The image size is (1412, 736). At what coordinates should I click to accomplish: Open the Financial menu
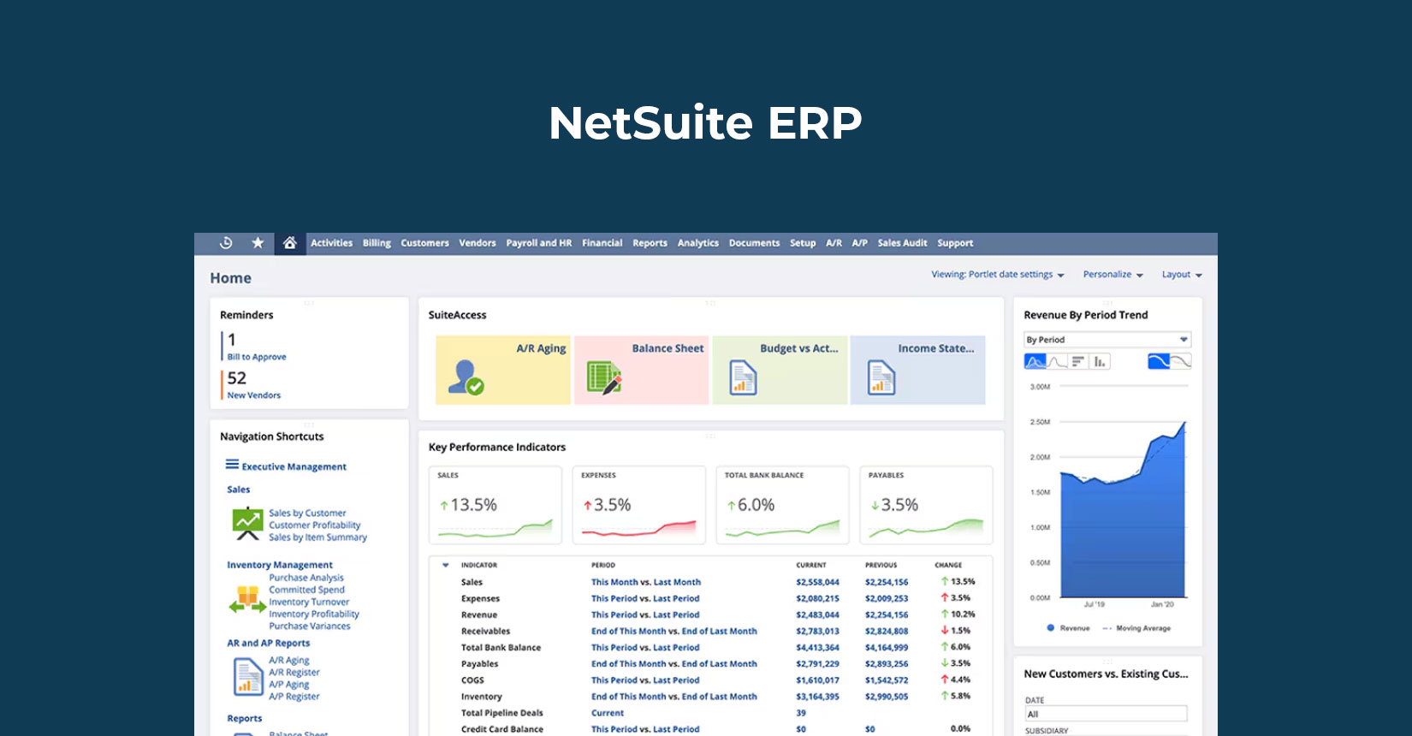[x=602, y=243]
